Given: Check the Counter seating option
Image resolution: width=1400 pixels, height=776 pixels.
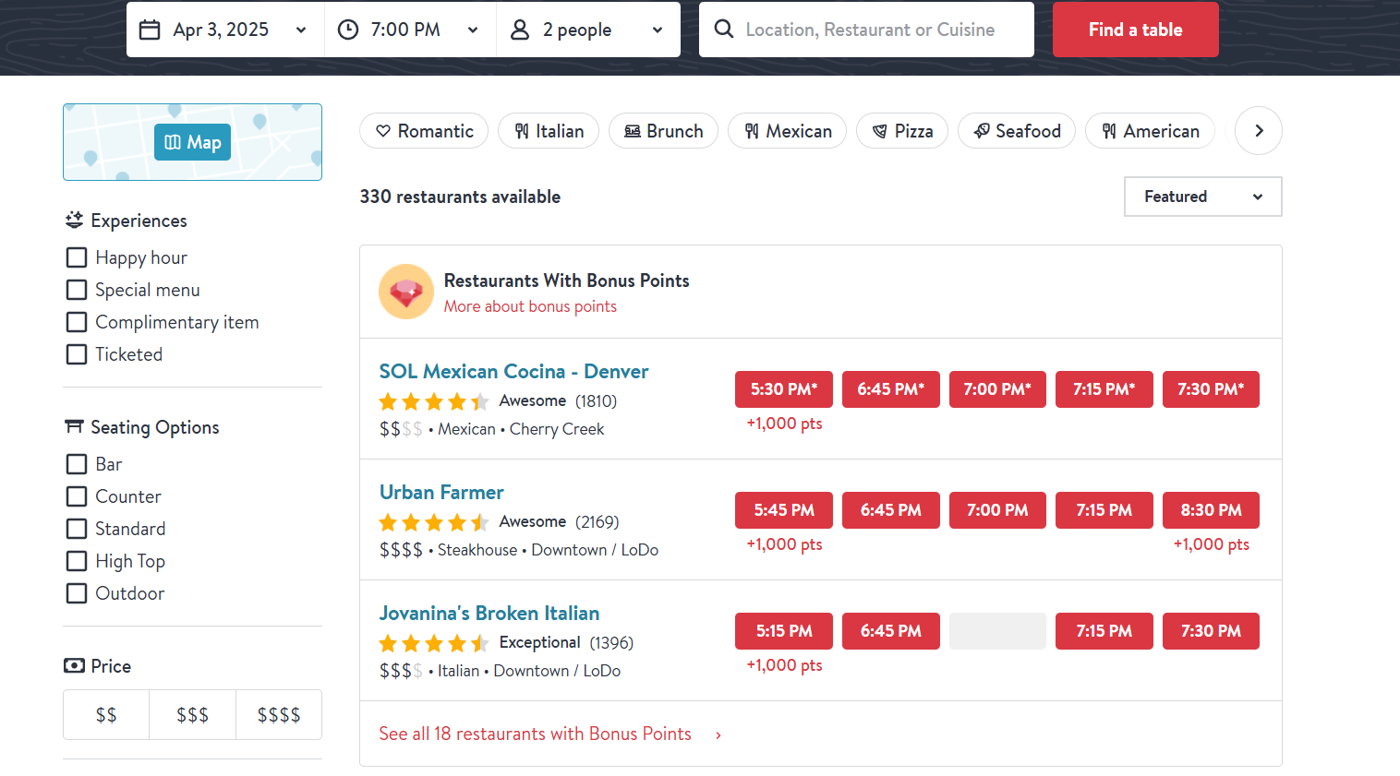Looking at the screenshot, I should pos(77,496).
